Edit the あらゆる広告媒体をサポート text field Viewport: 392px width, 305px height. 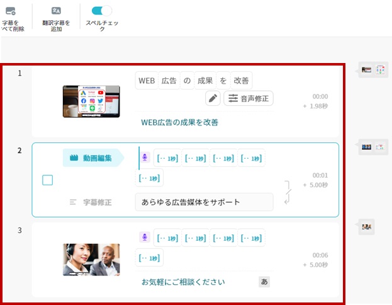(204, 202)
